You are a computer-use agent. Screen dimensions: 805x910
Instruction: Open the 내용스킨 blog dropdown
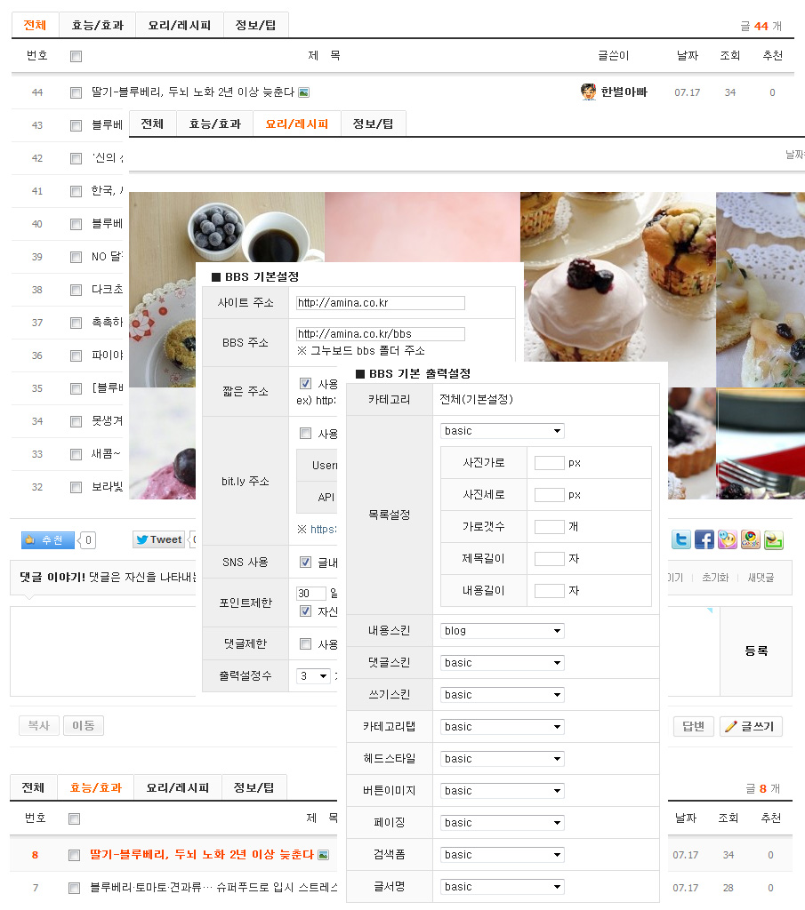[x=503, y=631]
